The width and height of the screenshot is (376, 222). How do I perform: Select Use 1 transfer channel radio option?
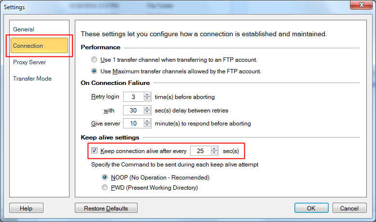(94, 59)
